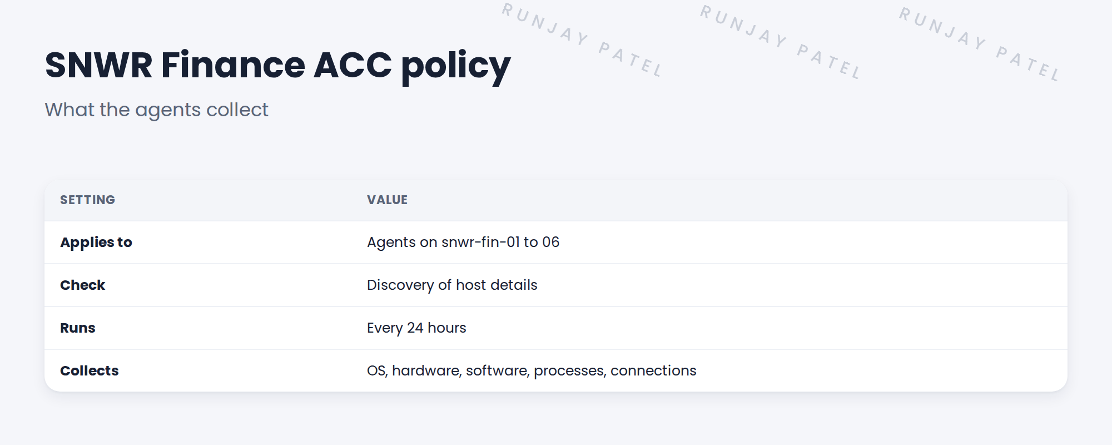Click the Discovery of host details value

pyautogui.click(x=452, y=285)
